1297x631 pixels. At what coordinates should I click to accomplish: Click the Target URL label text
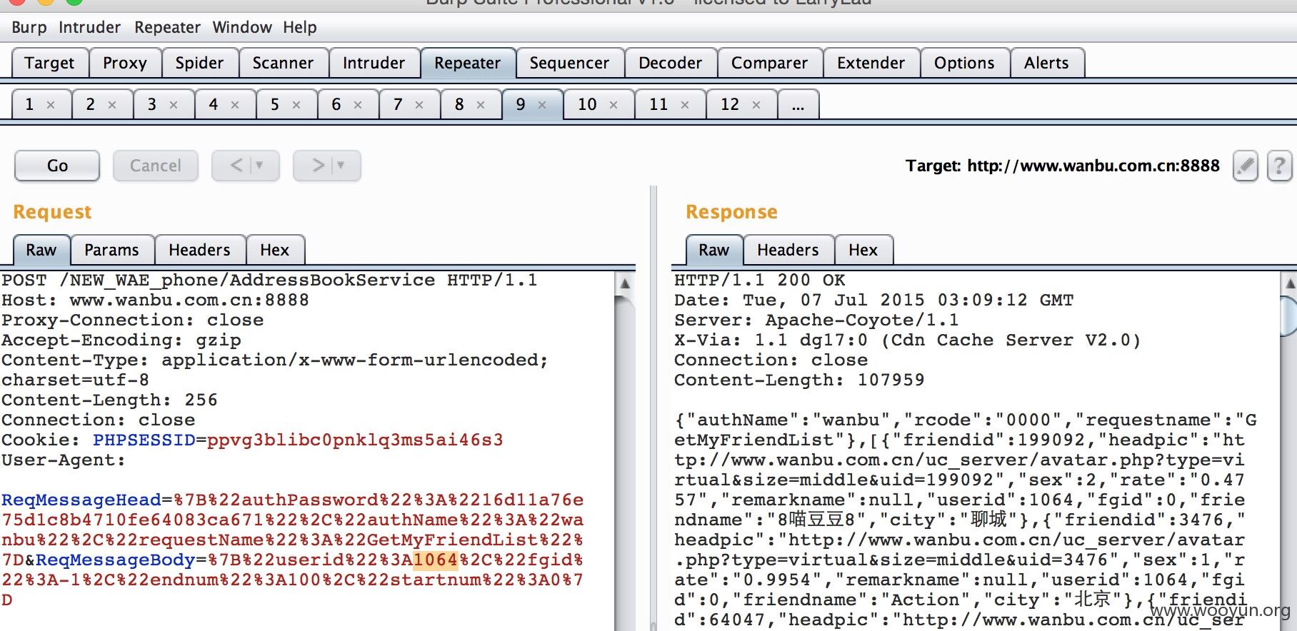[x=1063, y=166]
